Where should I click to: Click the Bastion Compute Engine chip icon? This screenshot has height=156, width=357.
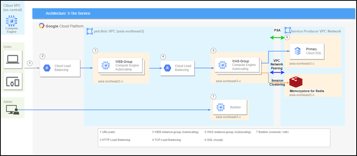coord(220,107)
